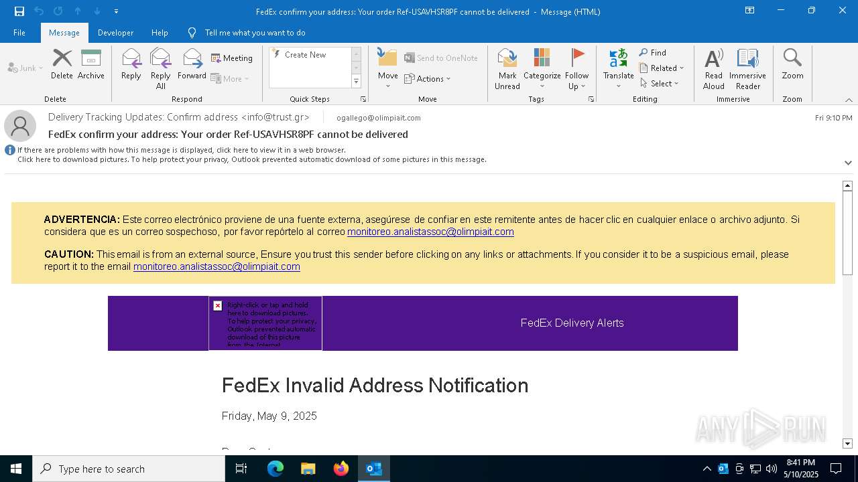Open the File tab
This screenshot has width=858, height=482.
coord(19,32)
